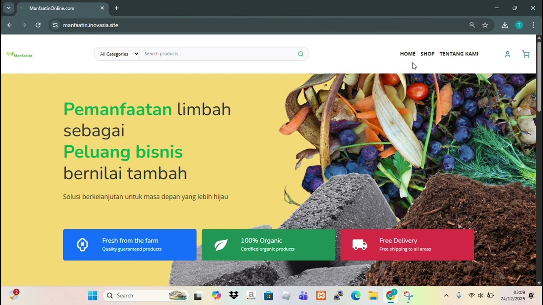Click the 100% Organic banner

tap(269, 245)
